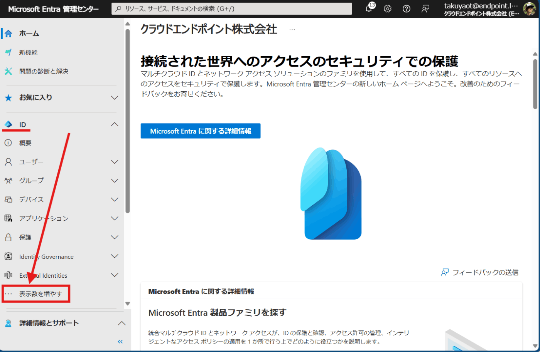Open the notifications bell icon
540x352 pixels.
369,8
